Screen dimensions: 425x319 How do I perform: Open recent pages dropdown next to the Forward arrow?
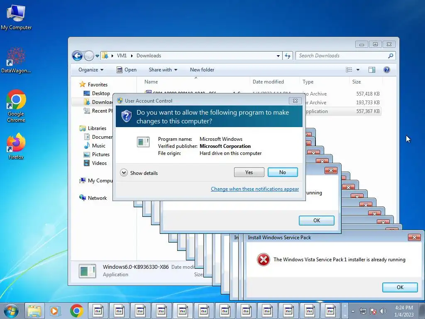97,56
